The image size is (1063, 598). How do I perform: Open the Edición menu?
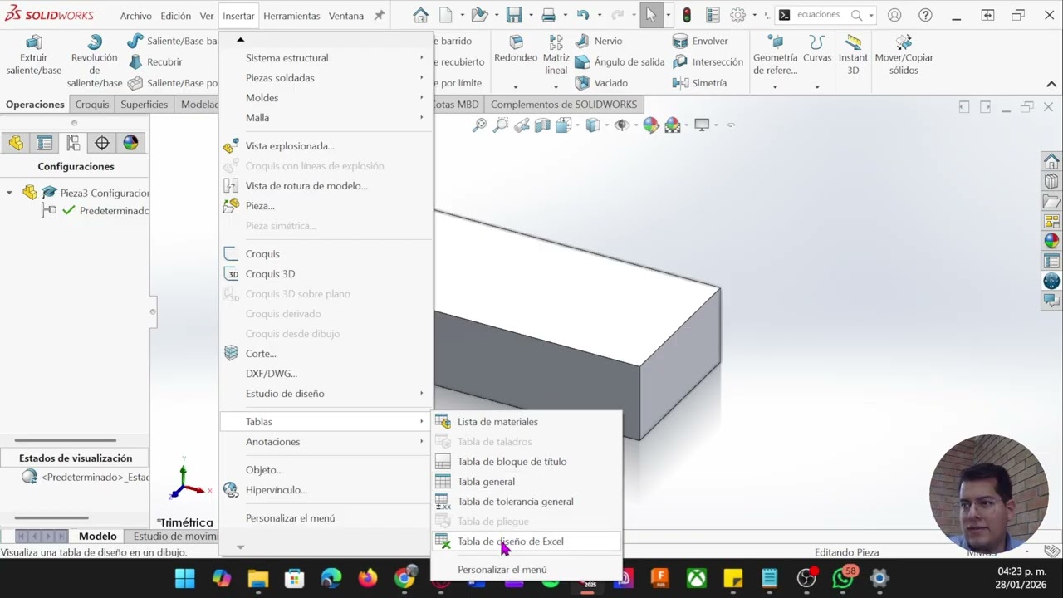[x=175, y=16]
